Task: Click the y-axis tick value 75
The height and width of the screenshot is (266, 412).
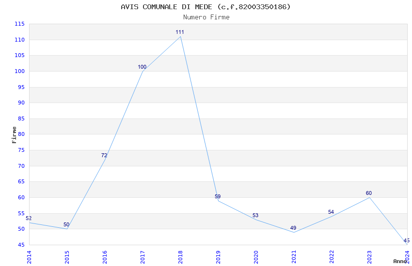Action: pyautogui.click(x=21, y=150)
